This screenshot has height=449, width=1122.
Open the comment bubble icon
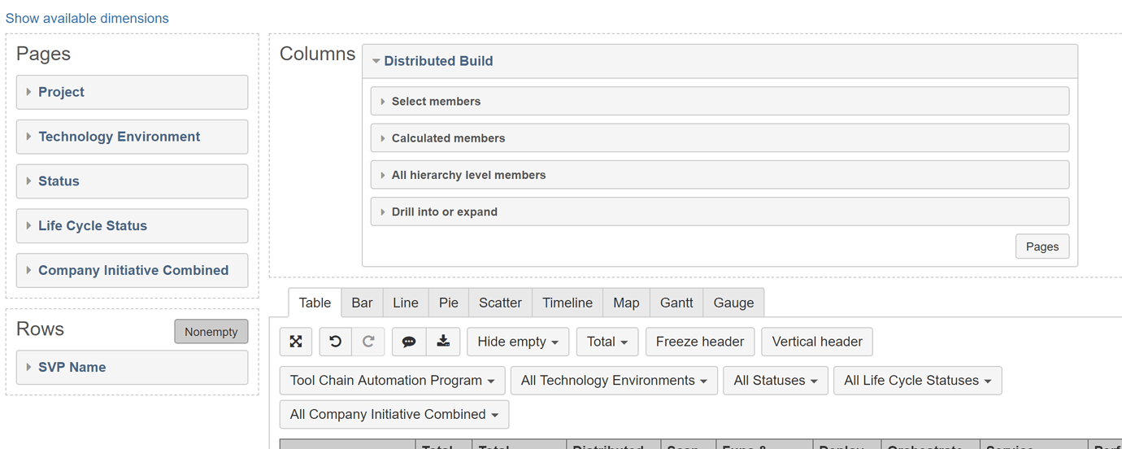click(x=409, y=342)
